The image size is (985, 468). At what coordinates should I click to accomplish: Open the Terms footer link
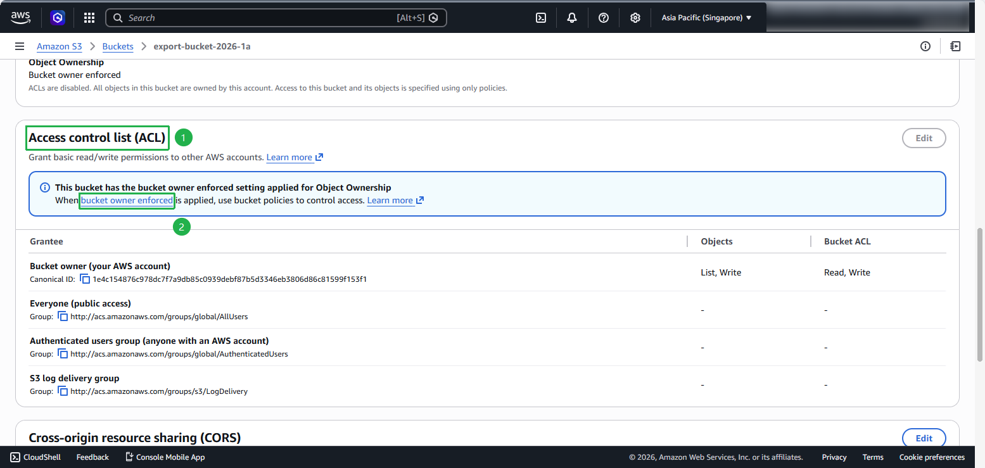(873, 457)
